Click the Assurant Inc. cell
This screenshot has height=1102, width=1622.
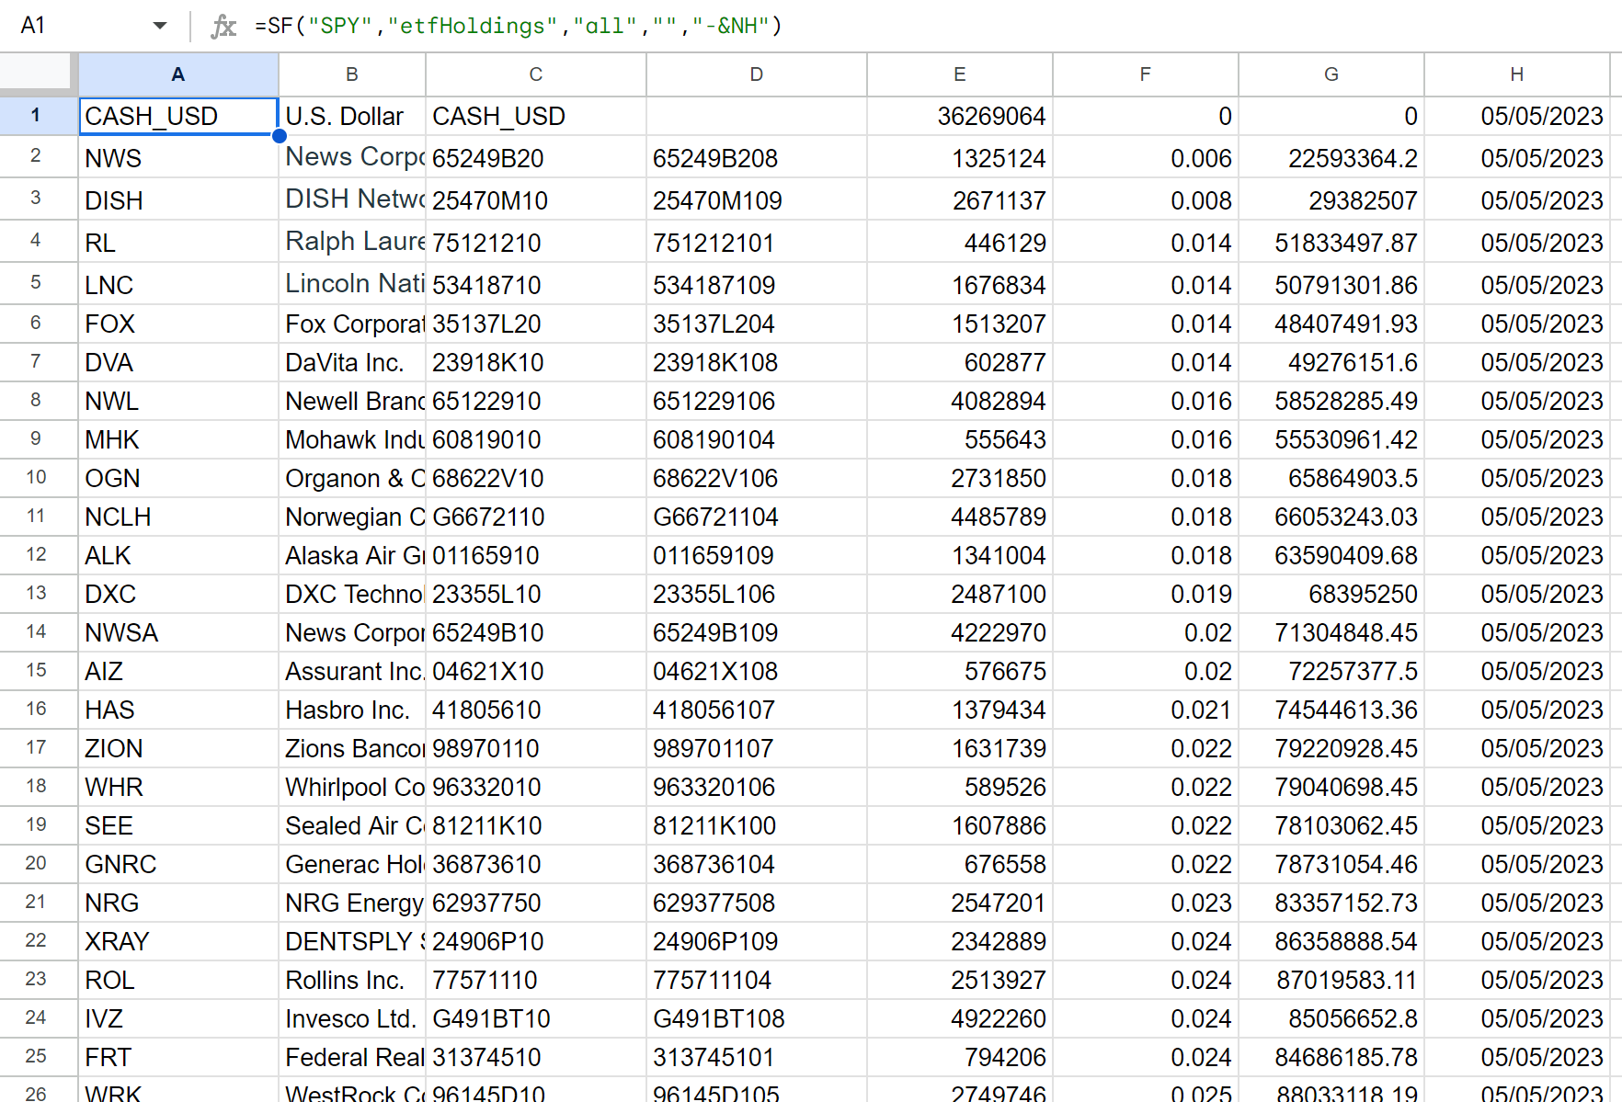pyautogui.click(x=352, y=671)
